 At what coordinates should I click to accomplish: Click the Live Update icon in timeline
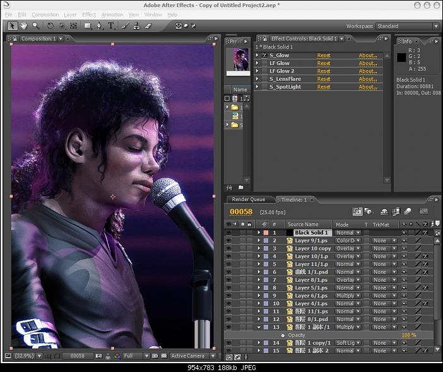coord(357,211)
